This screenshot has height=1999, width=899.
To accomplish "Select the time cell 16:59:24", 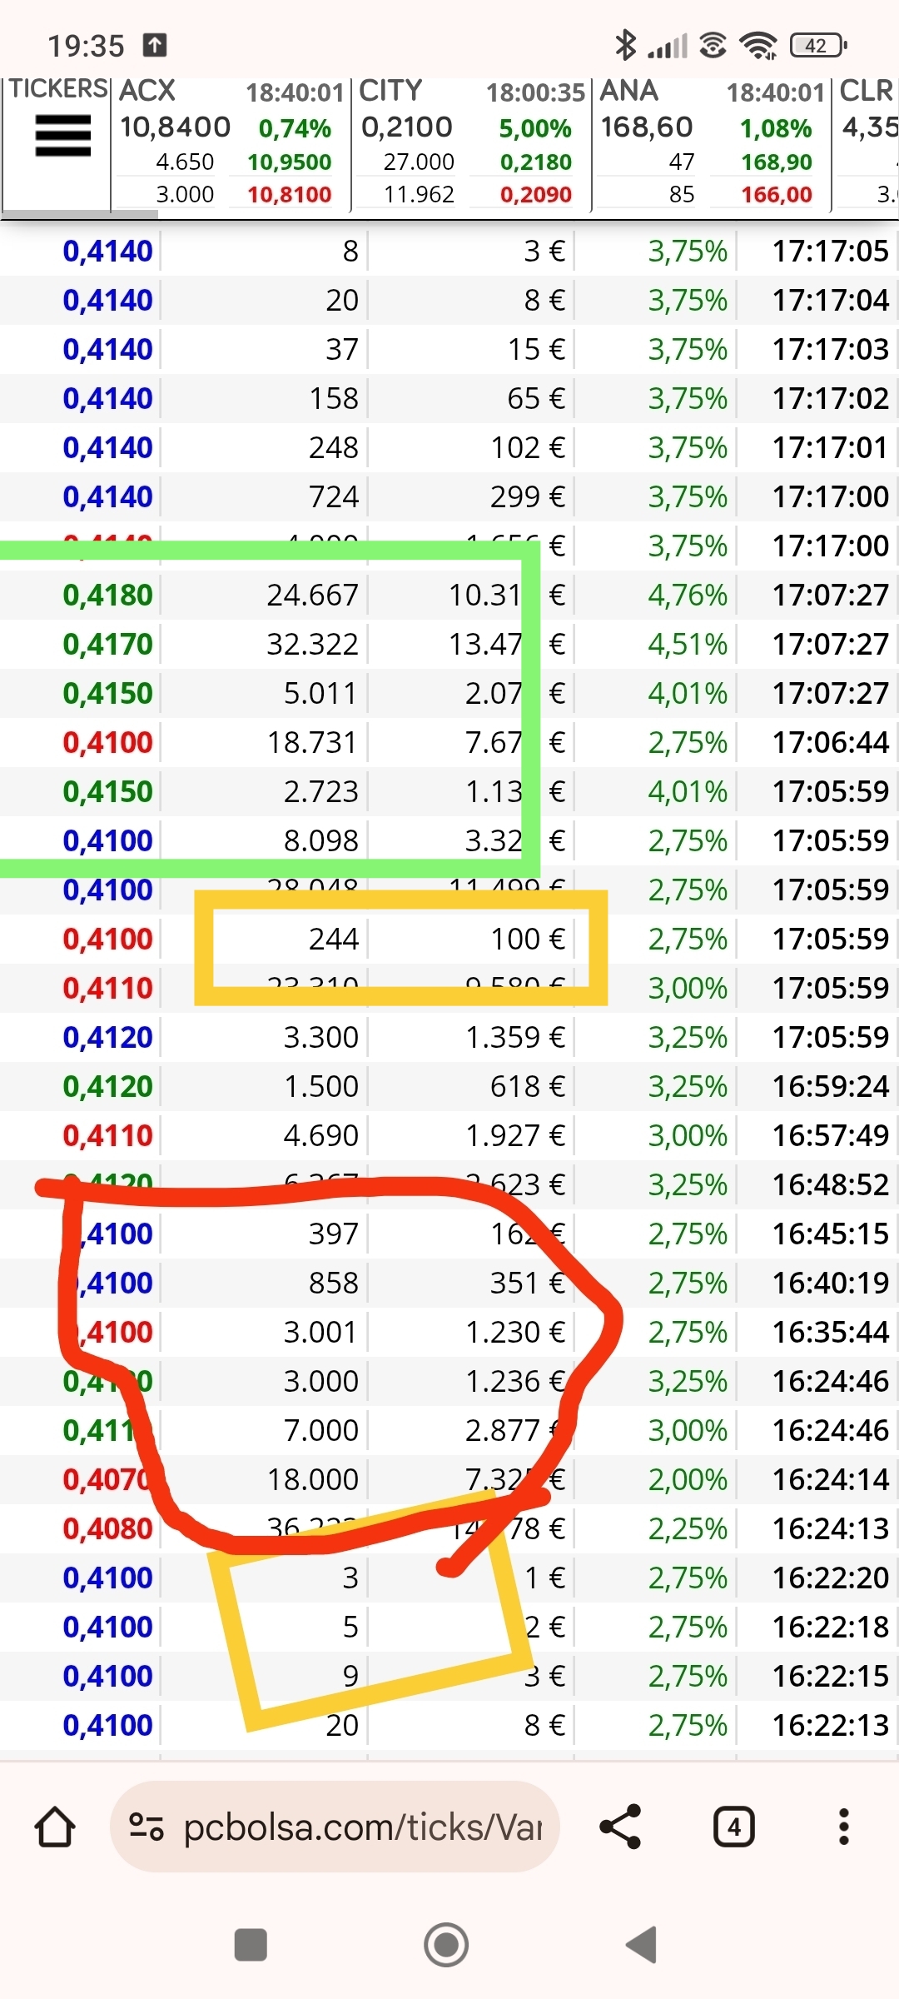I will [x=831, y=1086].
